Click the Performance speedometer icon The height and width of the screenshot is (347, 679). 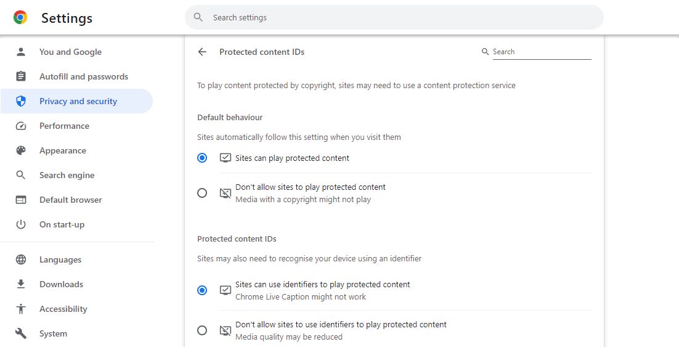tap(21, 126)
